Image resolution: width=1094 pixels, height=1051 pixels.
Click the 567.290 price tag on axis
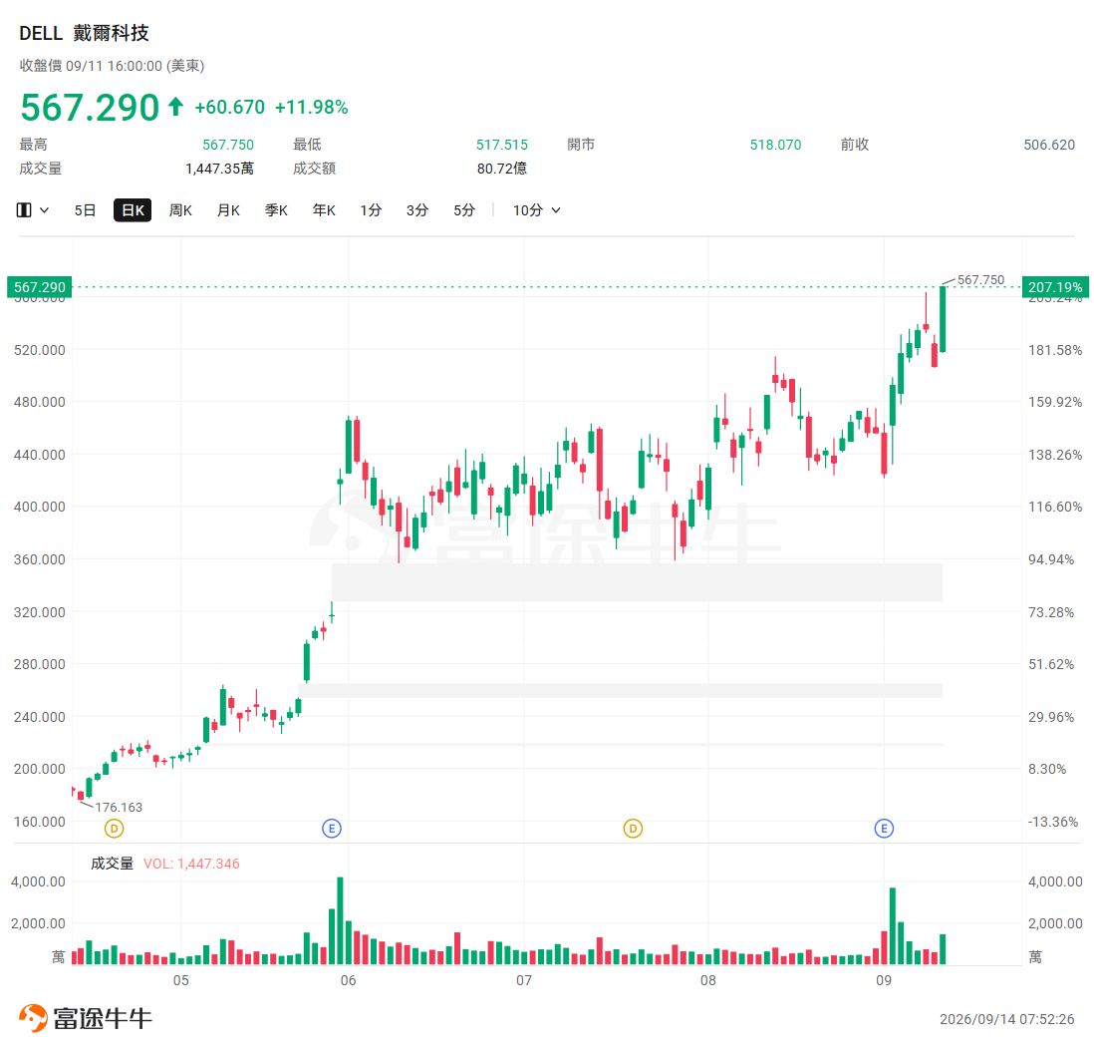click(x=40, y=287)
